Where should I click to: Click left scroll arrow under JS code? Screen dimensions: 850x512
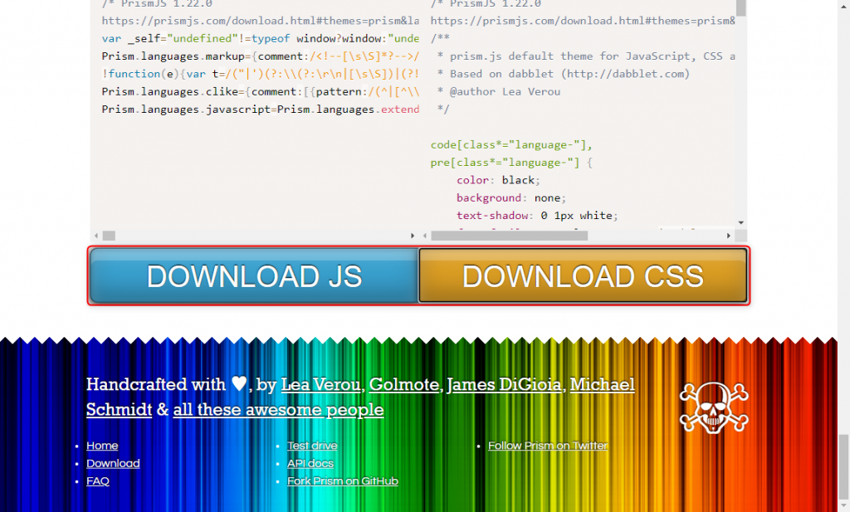[96, 236]
